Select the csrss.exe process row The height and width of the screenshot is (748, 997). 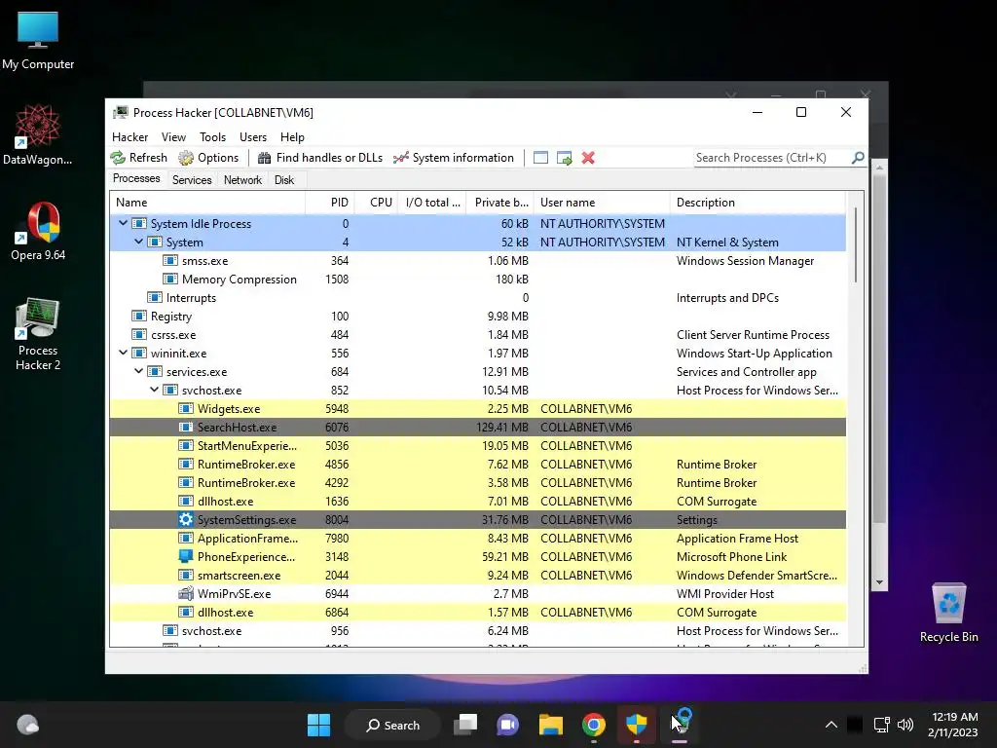478,335
